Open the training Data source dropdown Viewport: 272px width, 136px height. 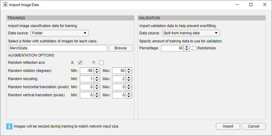(60, 33)
